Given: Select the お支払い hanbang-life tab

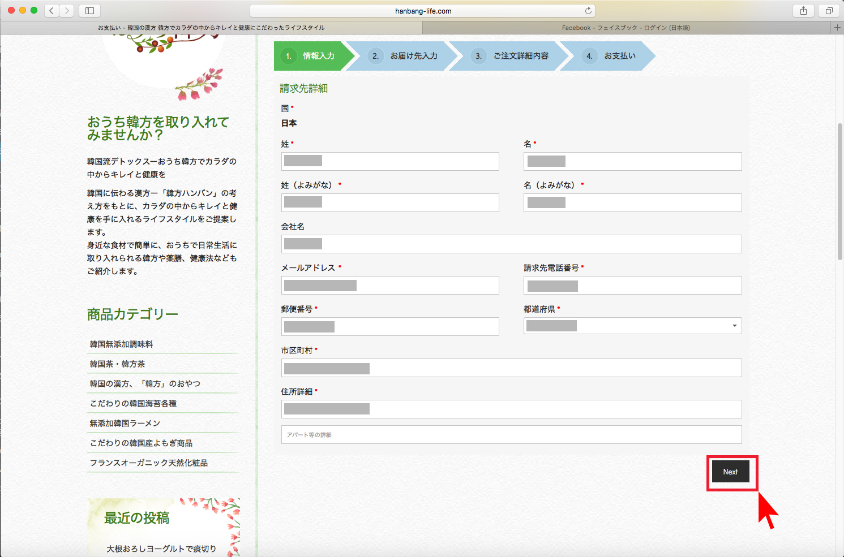Looking at the screenshot, I should click(211, 28).
